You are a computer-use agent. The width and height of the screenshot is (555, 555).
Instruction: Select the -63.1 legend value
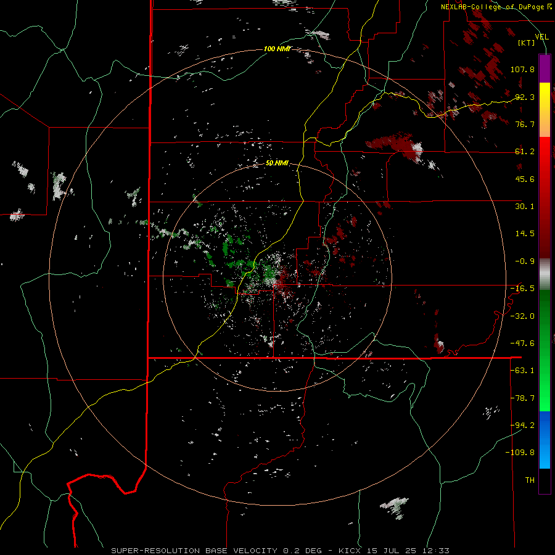[522, 371]
